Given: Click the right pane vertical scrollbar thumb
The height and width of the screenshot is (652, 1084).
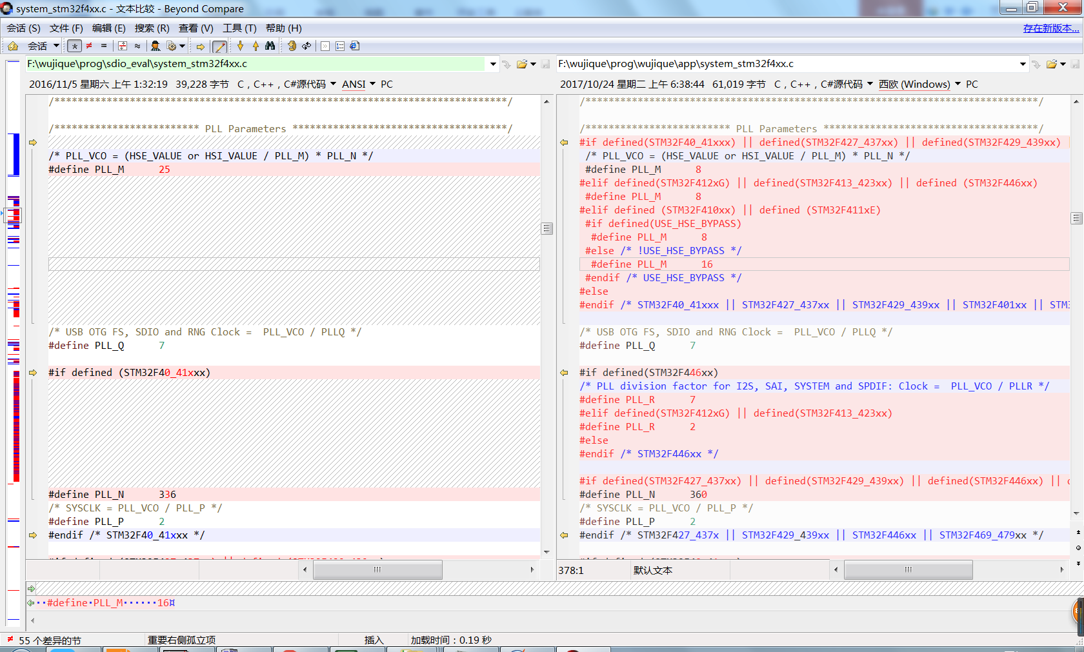Looking at the screenshot, I should tap(1076, 219).
